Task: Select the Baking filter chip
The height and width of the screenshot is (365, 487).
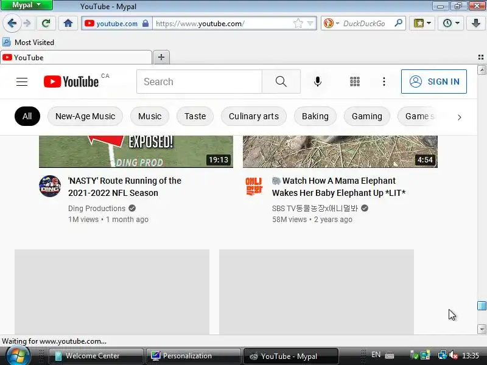Action: click(315, 116)
